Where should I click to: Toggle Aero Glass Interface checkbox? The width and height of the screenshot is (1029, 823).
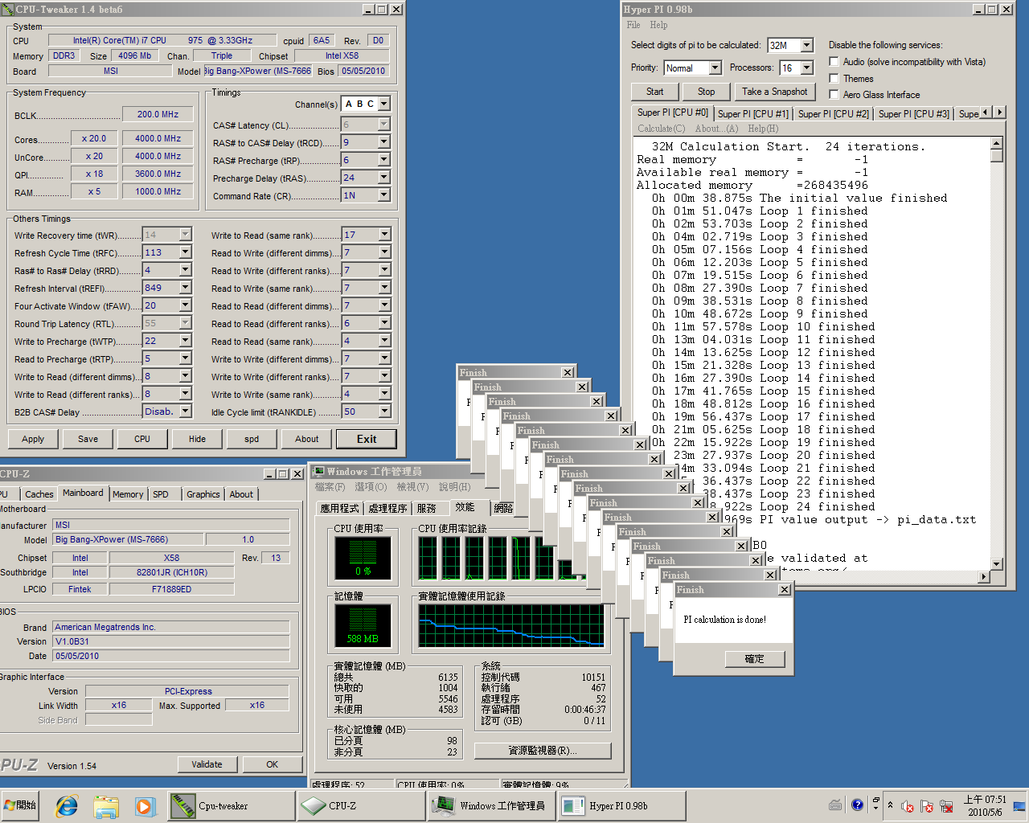(834, 94)
